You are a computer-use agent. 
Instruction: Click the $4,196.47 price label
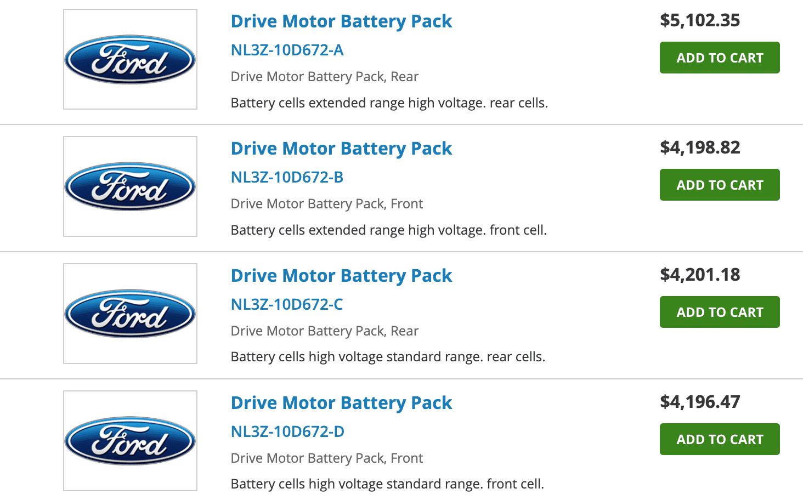point(700,402)
